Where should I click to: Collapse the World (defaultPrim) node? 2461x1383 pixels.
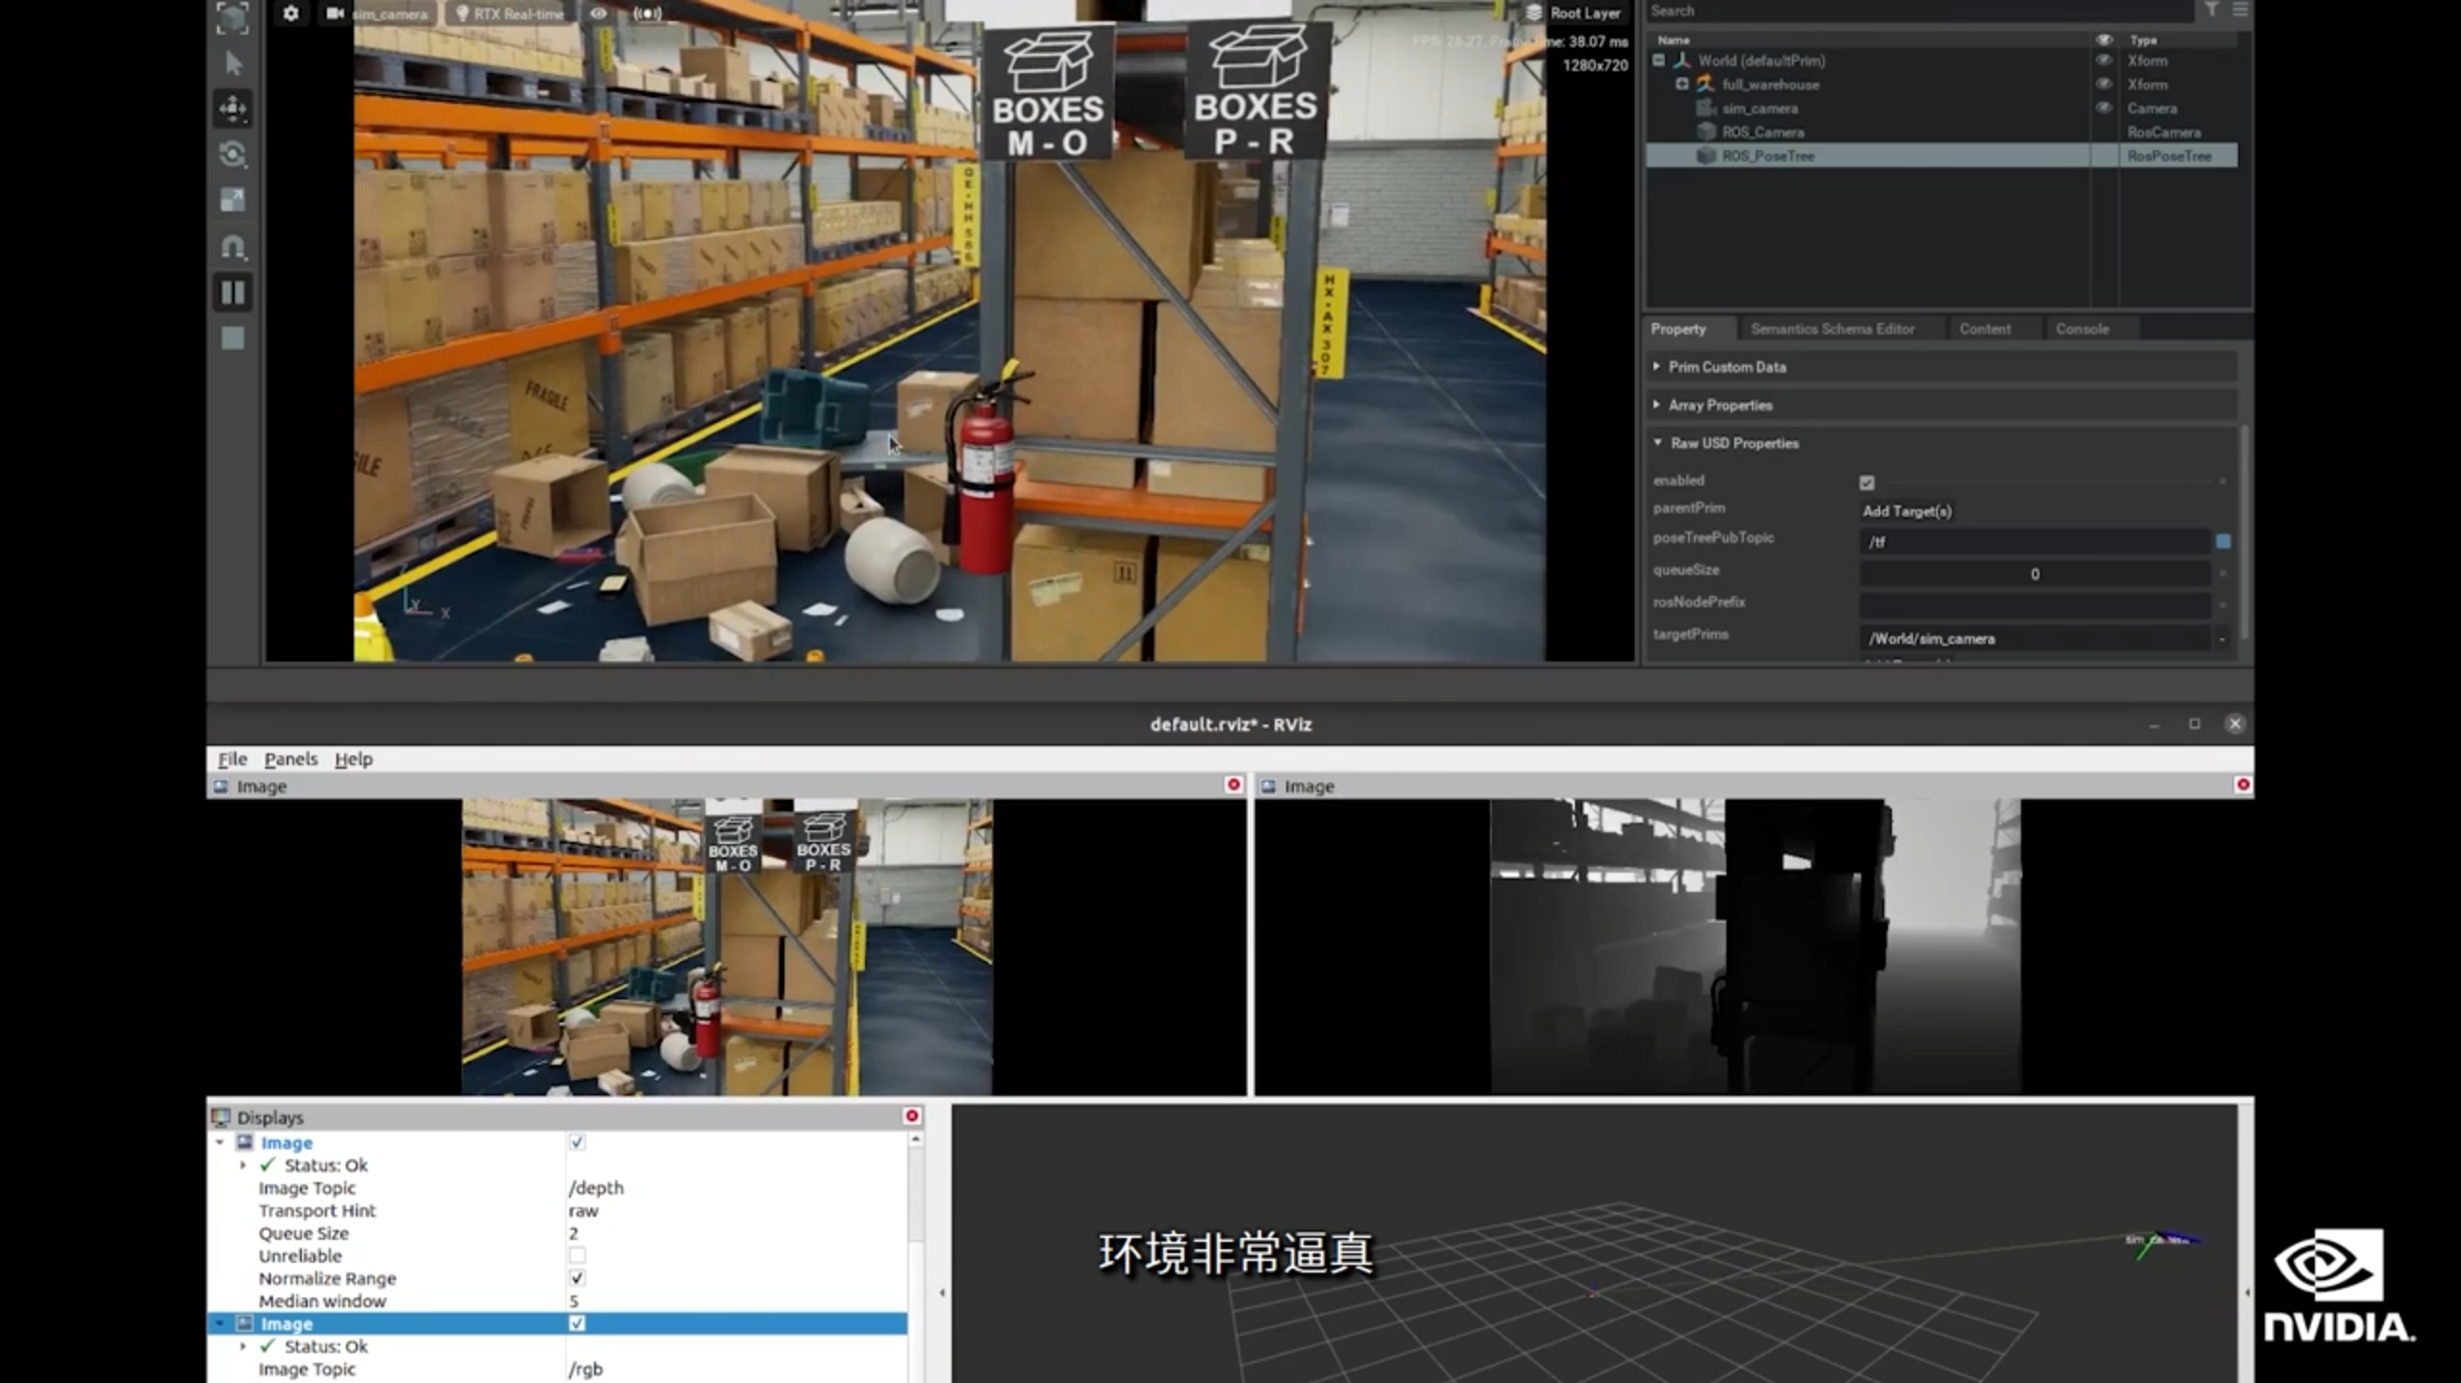1658,61
